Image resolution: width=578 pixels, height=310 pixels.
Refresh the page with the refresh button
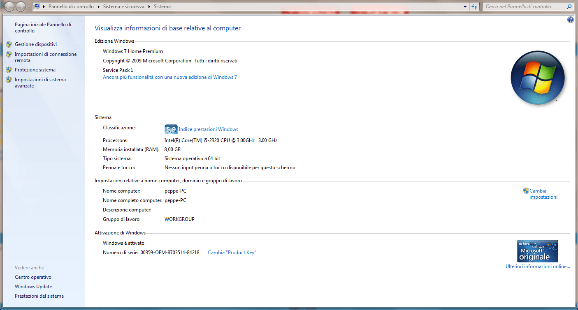(475, 7)
